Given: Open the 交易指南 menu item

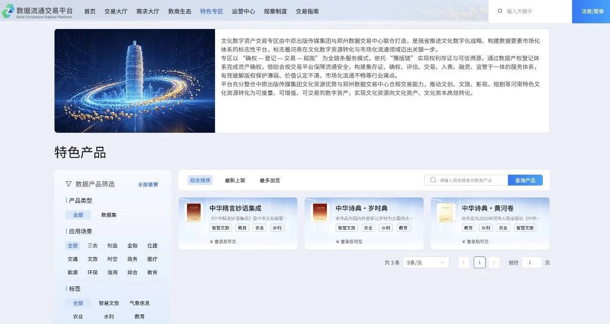Looking at the screenshot, I should pyautogui.click(x=307, y=11).
